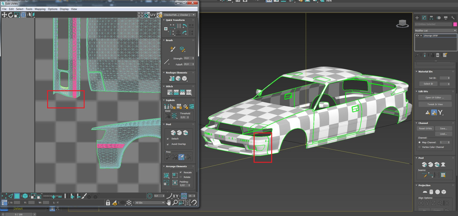Expand the Modifier List dropdown
The width and height of the screenshot is (458, 216).
[x=435, y=31]
